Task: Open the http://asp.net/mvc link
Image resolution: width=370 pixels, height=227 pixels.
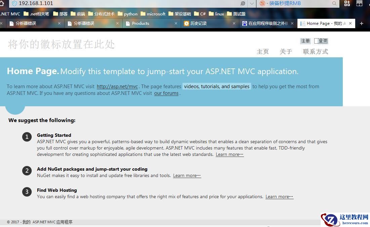Action: coord(117,87)
